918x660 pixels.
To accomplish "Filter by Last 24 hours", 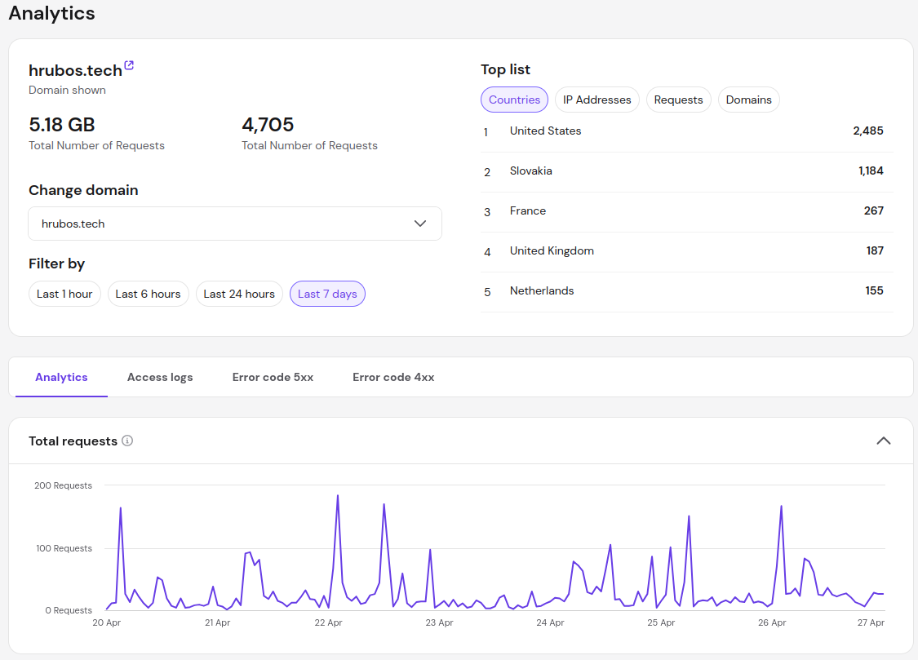I will tap(239, 294).
